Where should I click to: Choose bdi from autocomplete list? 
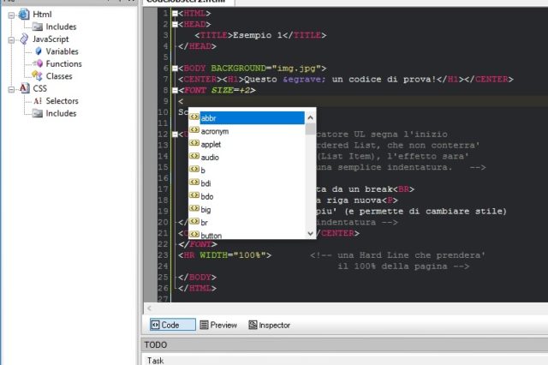[205, 183]
